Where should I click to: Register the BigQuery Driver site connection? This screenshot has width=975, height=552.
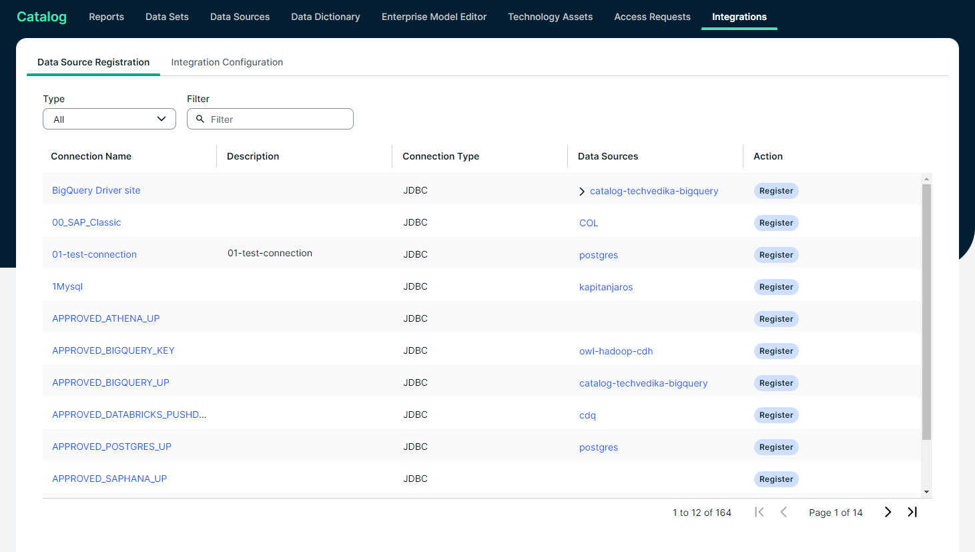click(775, 191)
